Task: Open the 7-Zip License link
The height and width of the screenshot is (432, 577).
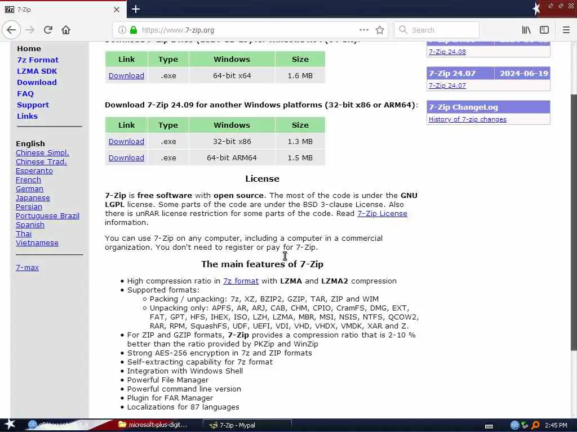Action: click(382, 213)
